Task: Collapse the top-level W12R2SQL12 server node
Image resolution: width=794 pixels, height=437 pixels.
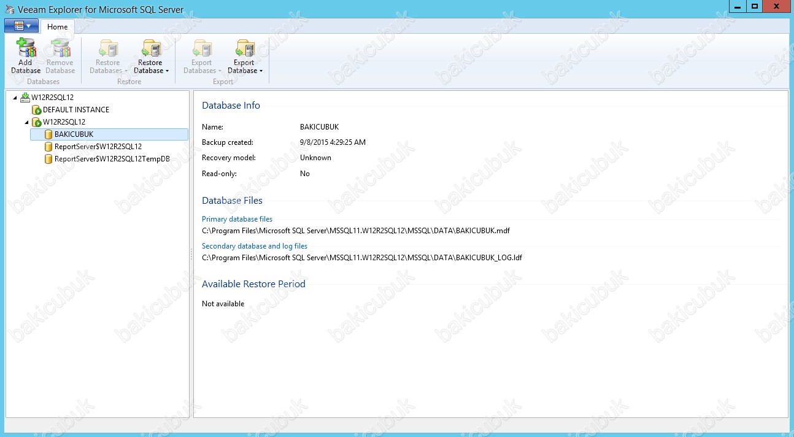Action: click(15, 98)
